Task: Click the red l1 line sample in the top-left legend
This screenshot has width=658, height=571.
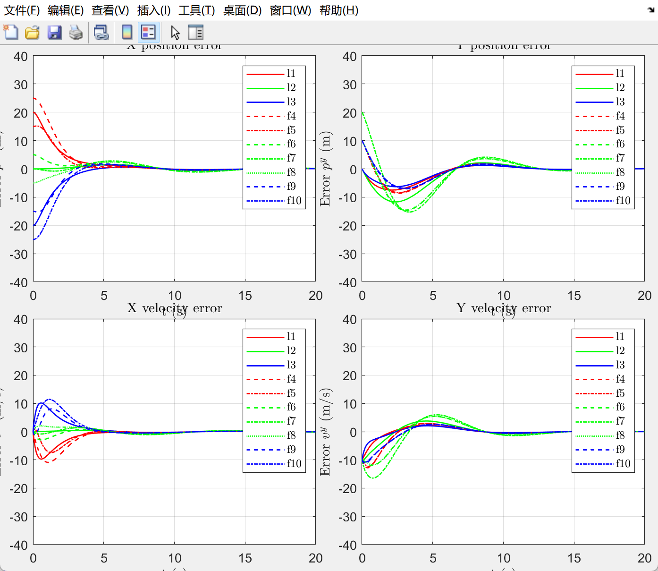Action: 265,74
